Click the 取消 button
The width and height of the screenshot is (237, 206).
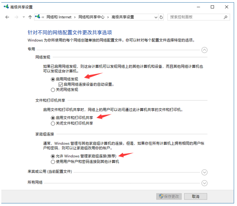tap(196, 196)
